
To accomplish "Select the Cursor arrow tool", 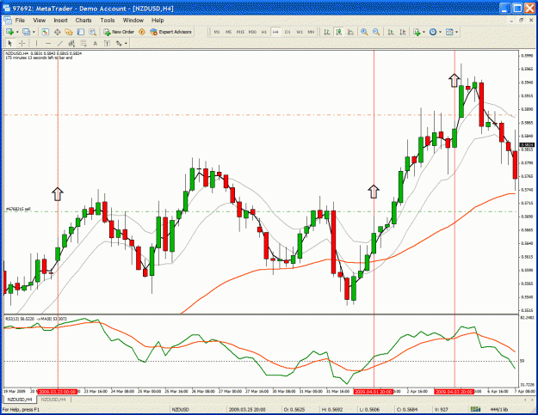I will point(10,43).
